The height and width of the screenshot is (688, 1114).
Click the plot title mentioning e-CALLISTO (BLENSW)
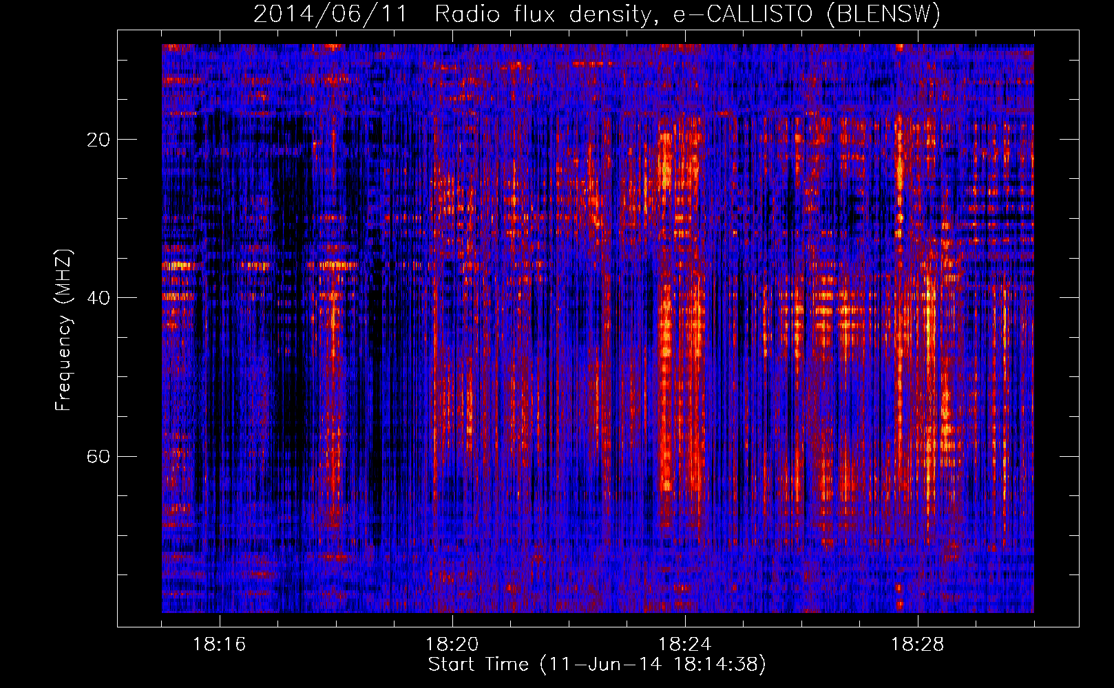(597, 14)
